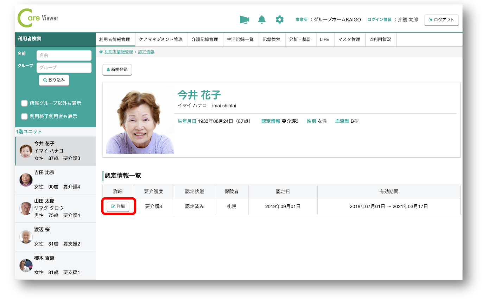Click the home icon in breadcrumb
The height and width of the screenshot is (299, 482).
pos(101,52)
